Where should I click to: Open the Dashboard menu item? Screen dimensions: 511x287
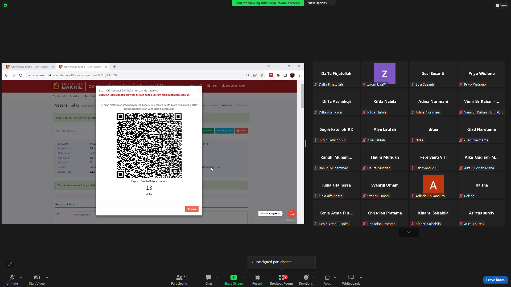point(59,96)
